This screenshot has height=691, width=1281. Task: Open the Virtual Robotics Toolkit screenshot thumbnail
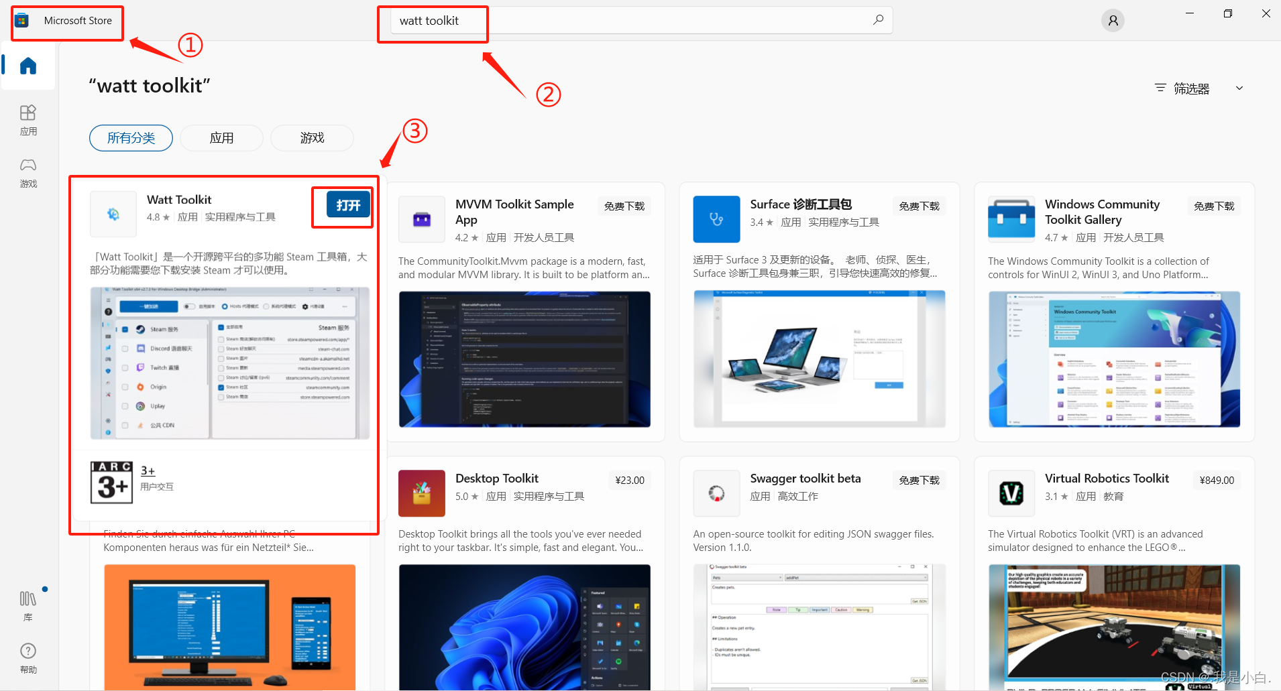[x=1114, y=627]
